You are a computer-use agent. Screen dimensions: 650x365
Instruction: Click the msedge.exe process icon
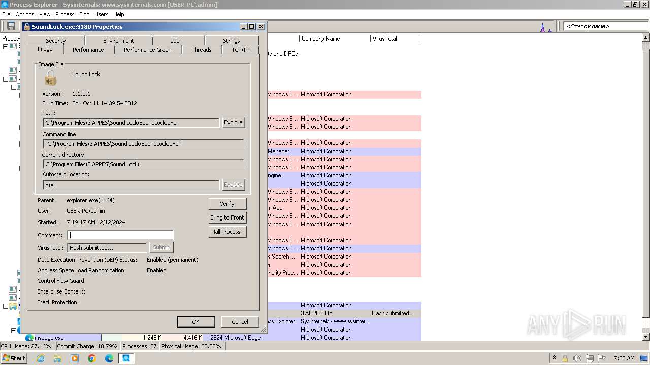29,338
